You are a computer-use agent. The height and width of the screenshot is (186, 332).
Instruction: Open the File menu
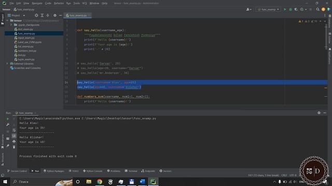click(11, 3)
